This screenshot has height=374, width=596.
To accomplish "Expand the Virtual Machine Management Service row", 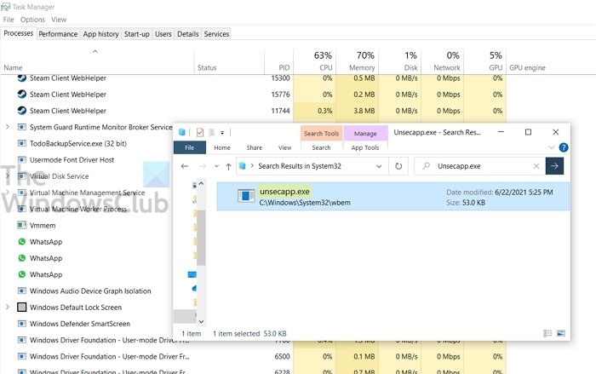I will [8, 193].
